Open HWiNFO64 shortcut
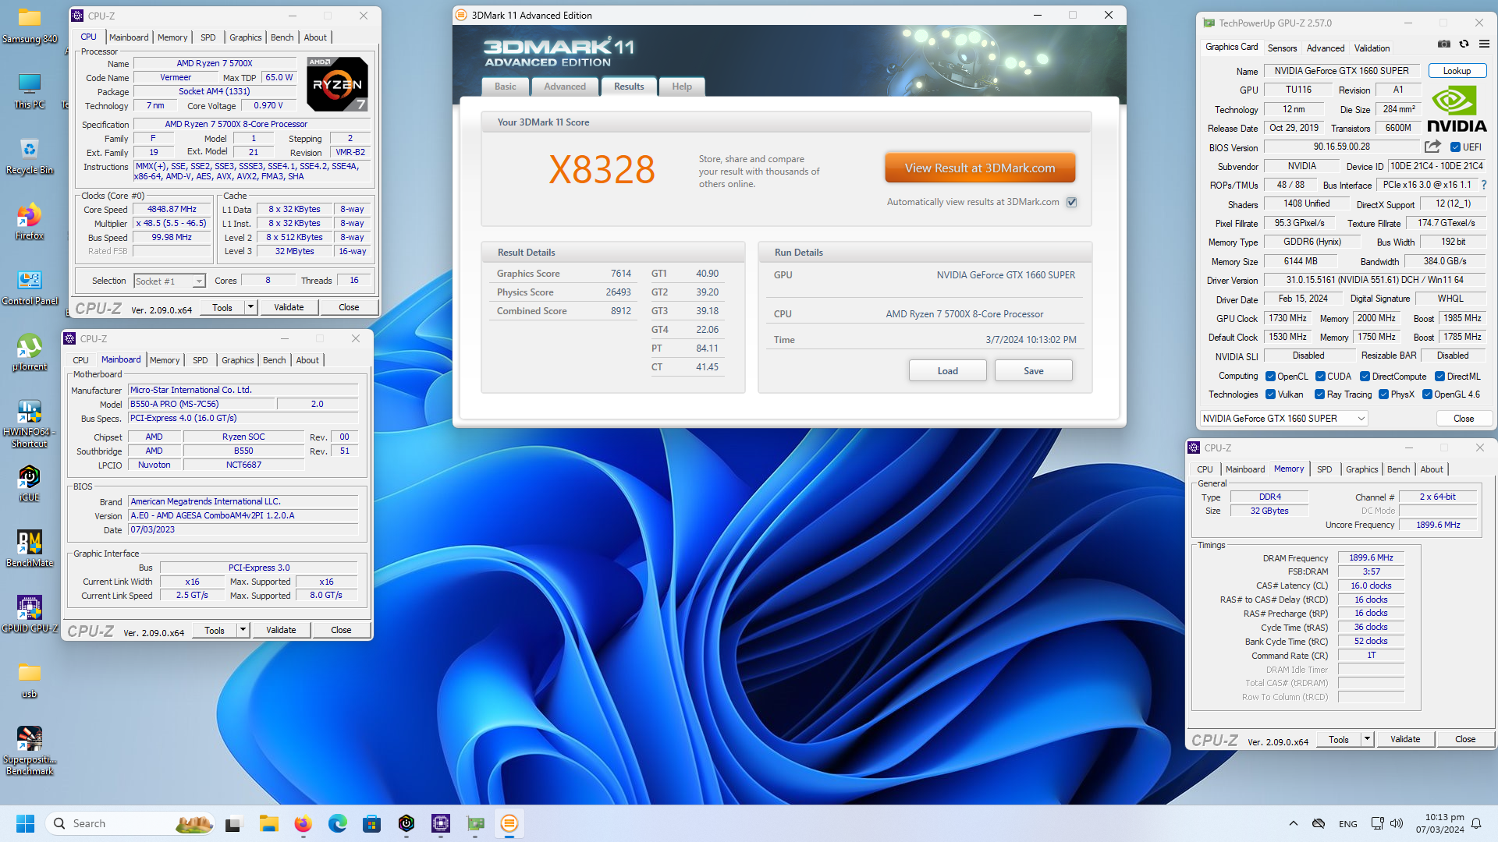The width and height of the screenshot is (1498, 842). (x=30, y=424)
